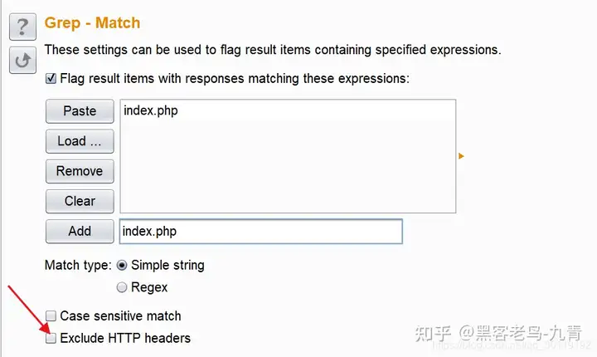
Task: Click the Load ... button
Action: tap(80, 141)
